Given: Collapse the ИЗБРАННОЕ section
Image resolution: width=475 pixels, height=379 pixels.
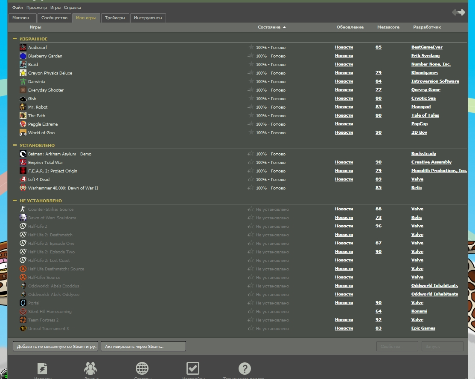Looking at the screenshot, I should [x=15, y=39].
